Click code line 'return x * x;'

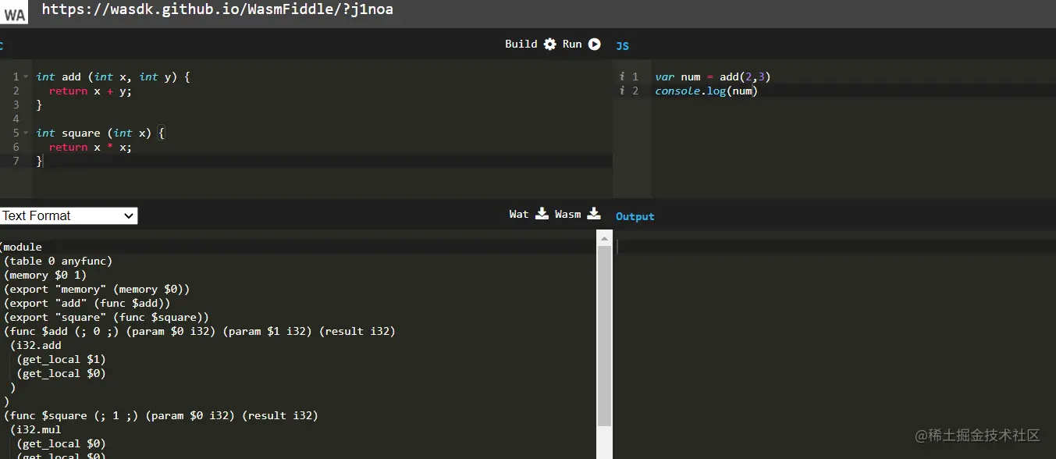point(91,147)
